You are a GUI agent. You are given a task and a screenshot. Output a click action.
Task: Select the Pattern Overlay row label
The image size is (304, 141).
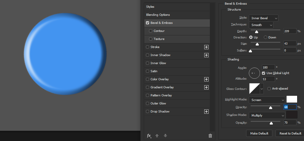click(161, 95)
